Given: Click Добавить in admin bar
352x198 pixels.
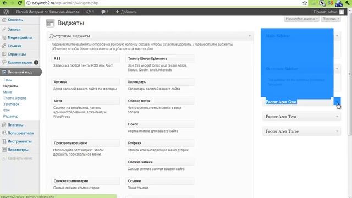Looking at the screenshot, I should coord(126,12).
